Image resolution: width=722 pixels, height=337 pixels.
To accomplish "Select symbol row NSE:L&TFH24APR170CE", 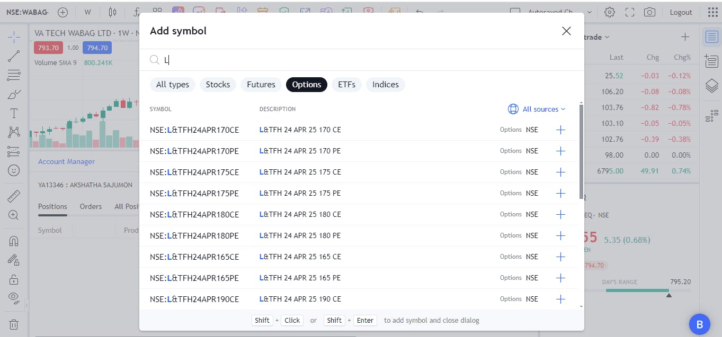I will [359, 130].
